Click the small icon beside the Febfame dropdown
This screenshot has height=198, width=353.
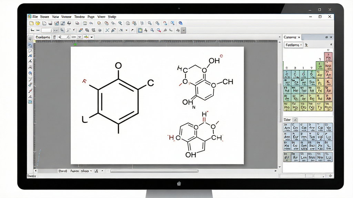(x=306, y=45)
